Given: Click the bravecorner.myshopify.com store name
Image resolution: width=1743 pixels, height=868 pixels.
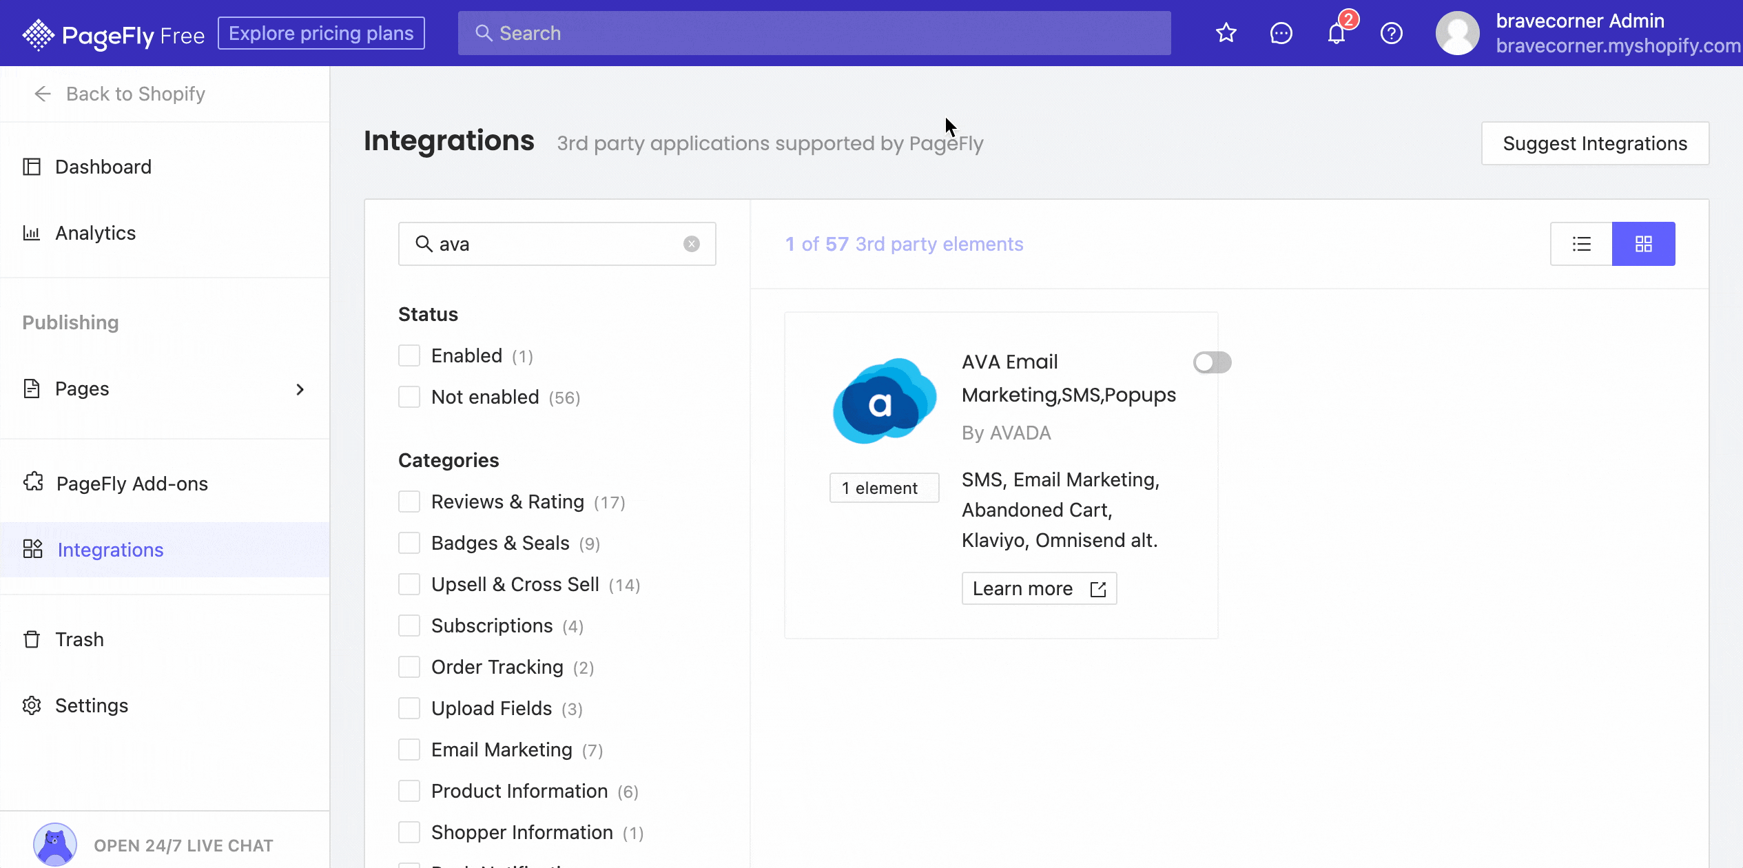Looking at the screenshot, I should 1618,45.
